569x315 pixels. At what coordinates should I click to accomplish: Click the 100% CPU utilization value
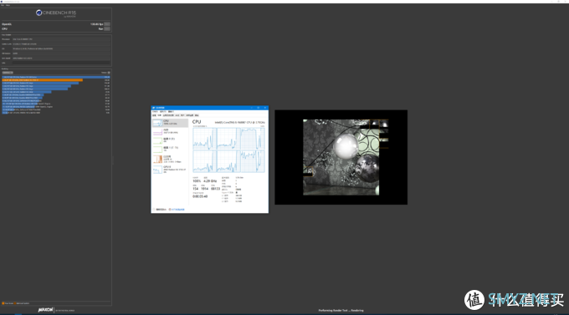tap(197, 180)
